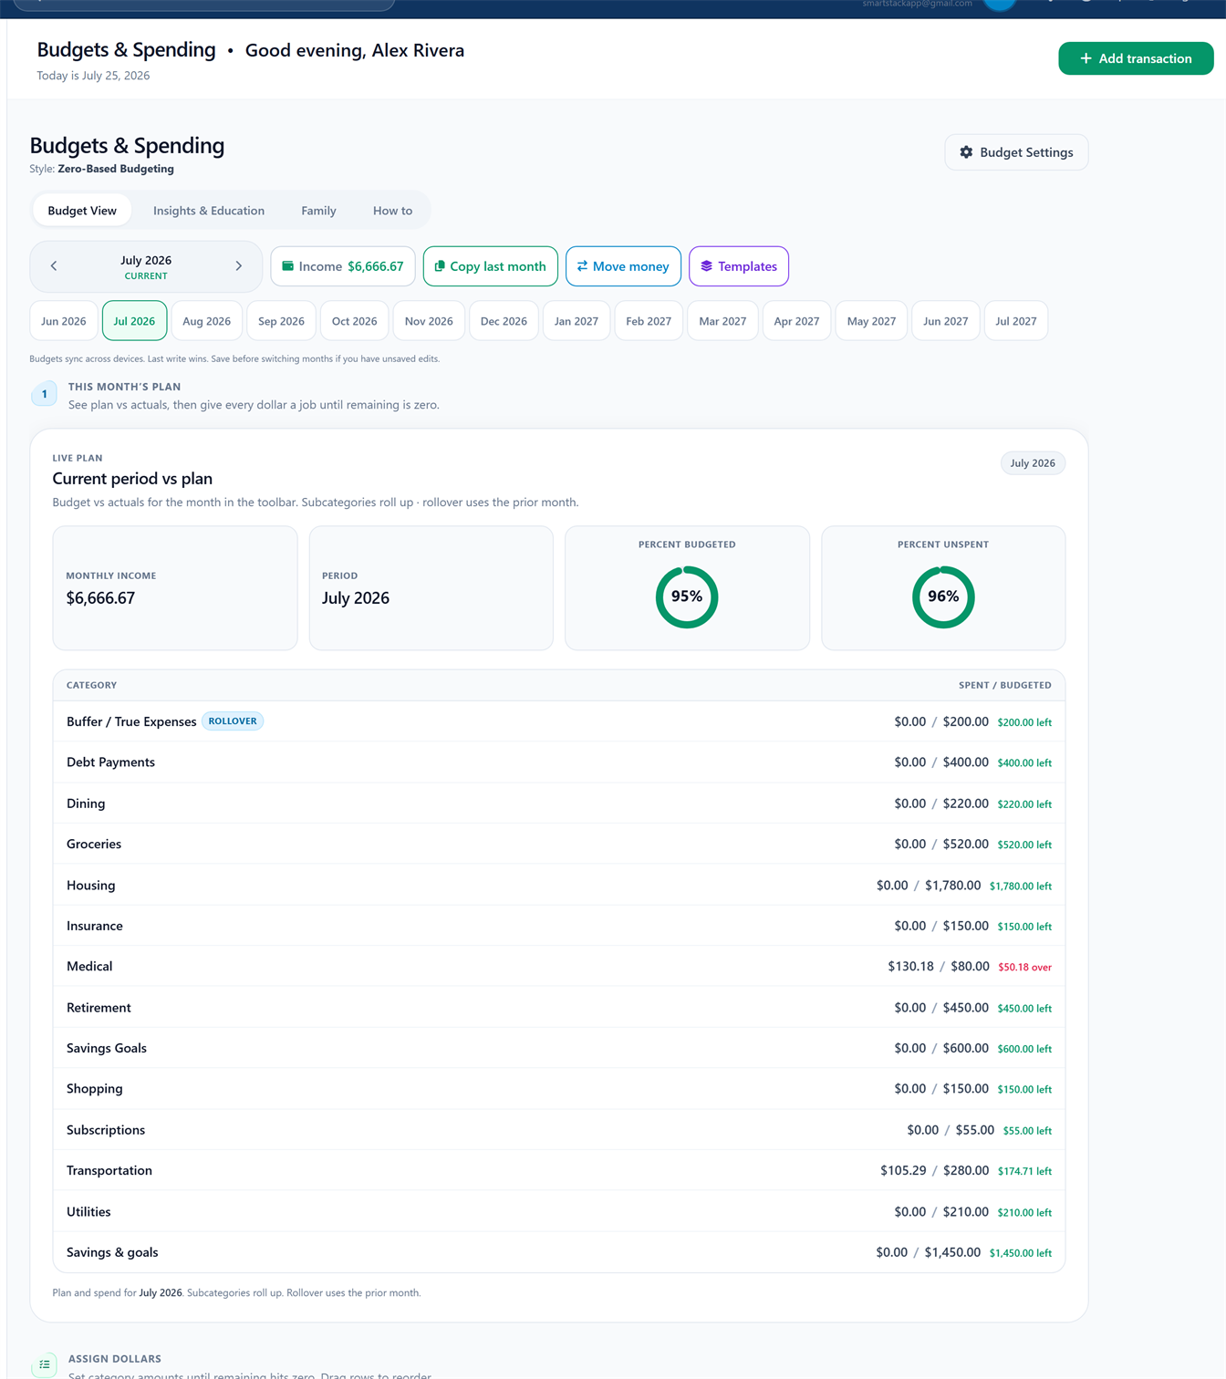This screenshot has height=1379, width=1226.
Task: Click the Assign Dollars list icon
Action: pyautogui.click(x=44, y=1364)
